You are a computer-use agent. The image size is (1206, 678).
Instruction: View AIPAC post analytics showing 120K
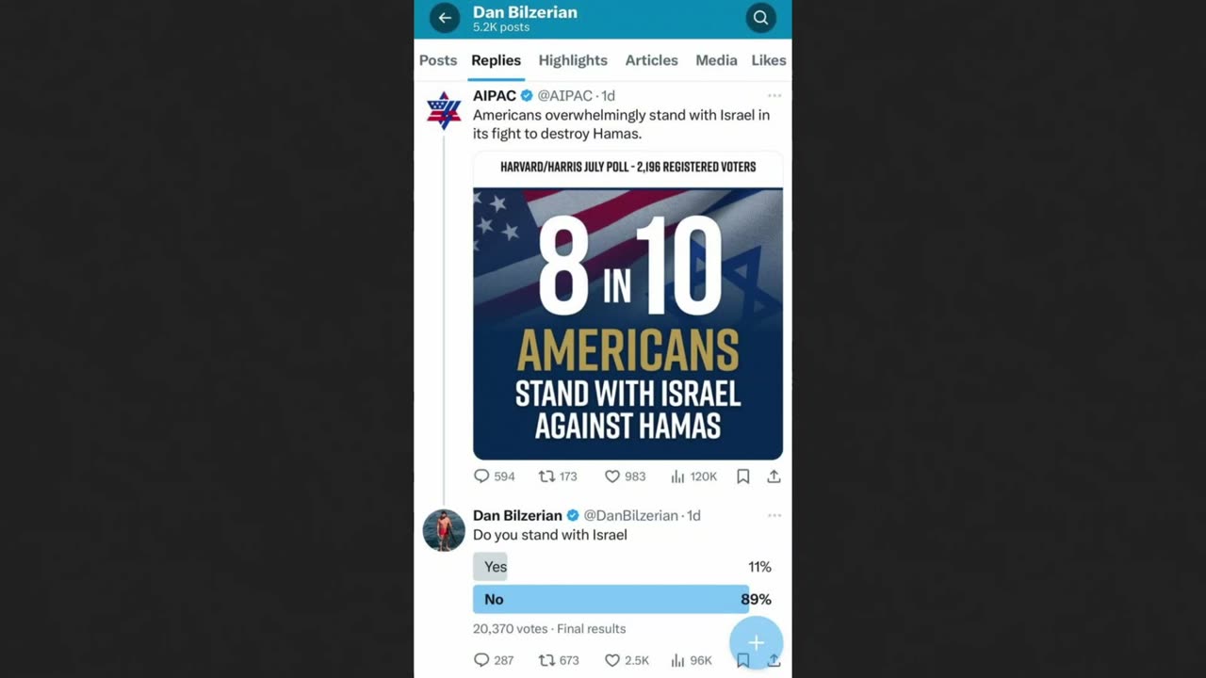point(693,476)
